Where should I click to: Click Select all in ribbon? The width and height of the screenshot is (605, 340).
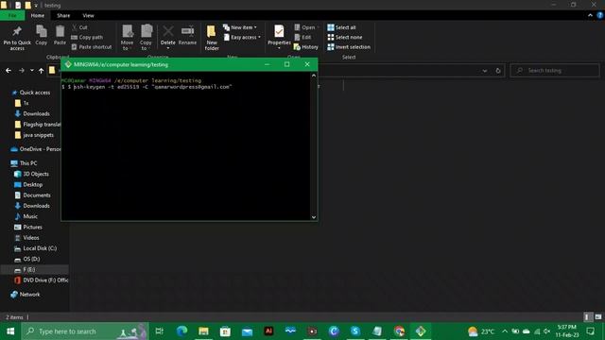pyautogui.click(x=341, y=27)
